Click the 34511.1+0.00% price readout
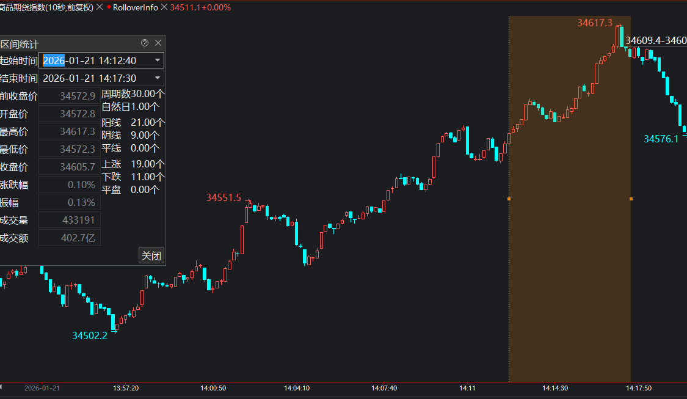This screenshot has height=399, width=687. [200, 7]
